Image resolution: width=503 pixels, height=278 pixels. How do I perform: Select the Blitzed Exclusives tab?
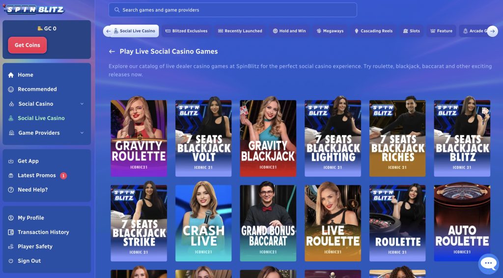coord(186,31)
